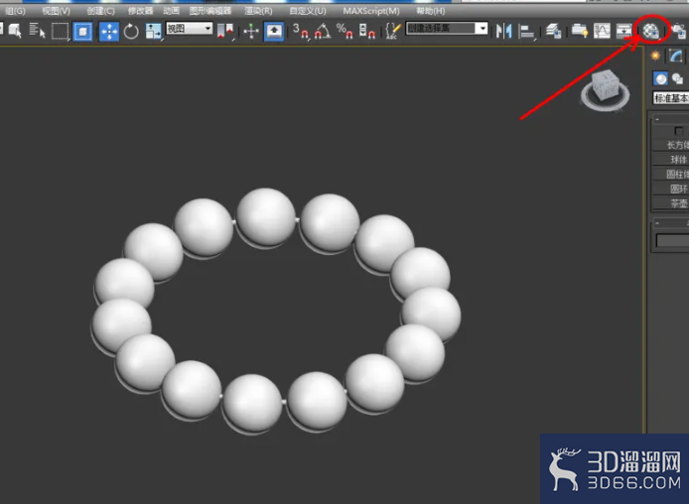Open Render Setup teapot icon
Image resolution: width=689 pixels, height=504 pixels.
tap(679, 31)
